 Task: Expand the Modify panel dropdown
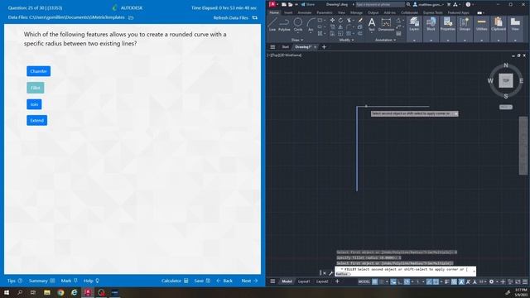point(346,40)
